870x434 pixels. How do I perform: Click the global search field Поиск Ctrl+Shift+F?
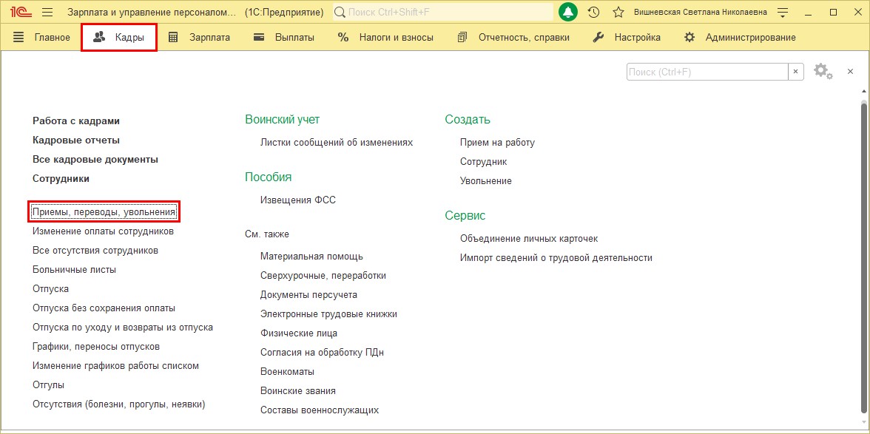click(442, 12)
